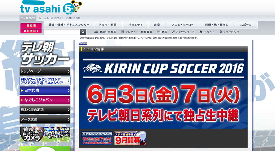Screen dimensions: 275x151
Task: Expand なでしこジャパン sidebar menu
Action: [x=45, y=100]
